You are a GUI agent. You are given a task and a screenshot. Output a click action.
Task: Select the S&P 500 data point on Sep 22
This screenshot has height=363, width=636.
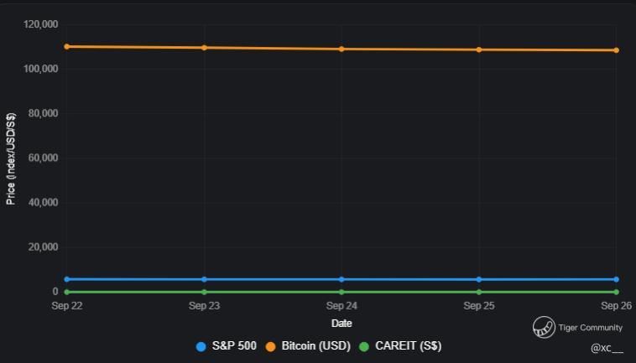(67, 279)
